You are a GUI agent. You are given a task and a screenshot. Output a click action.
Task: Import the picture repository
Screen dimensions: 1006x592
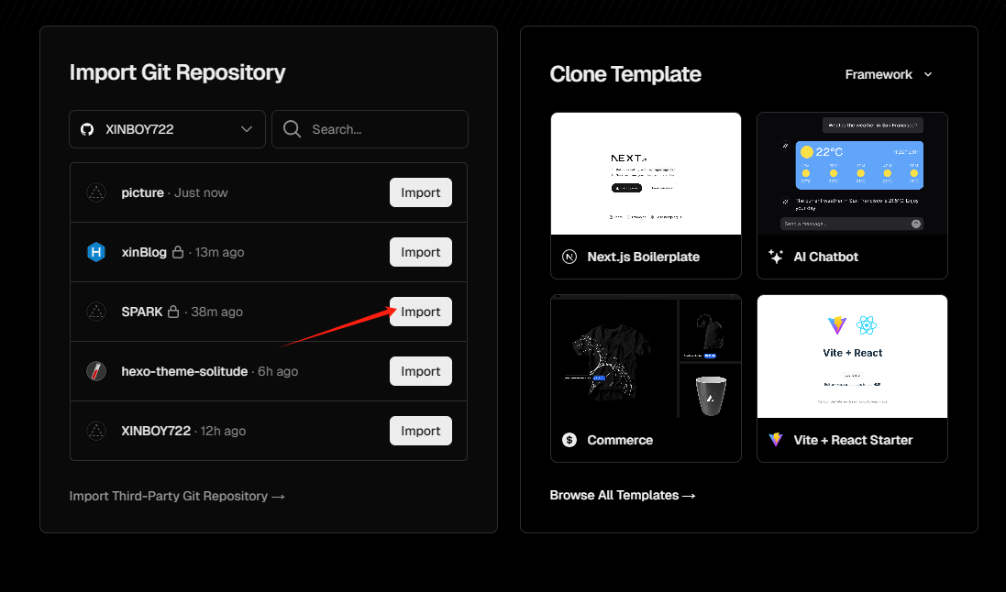click(x=421, y=192)
